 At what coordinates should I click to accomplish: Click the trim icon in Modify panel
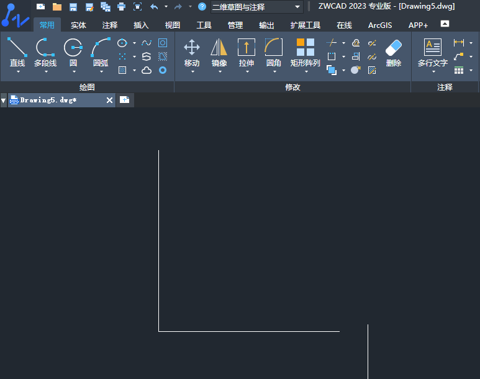(332, 43)
